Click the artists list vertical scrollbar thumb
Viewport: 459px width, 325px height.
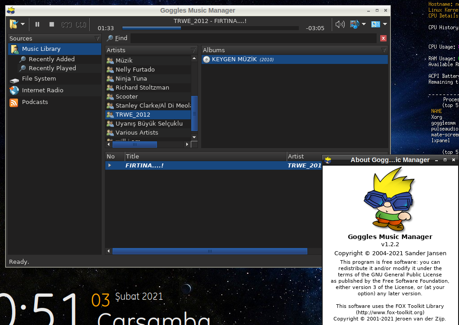194,113
